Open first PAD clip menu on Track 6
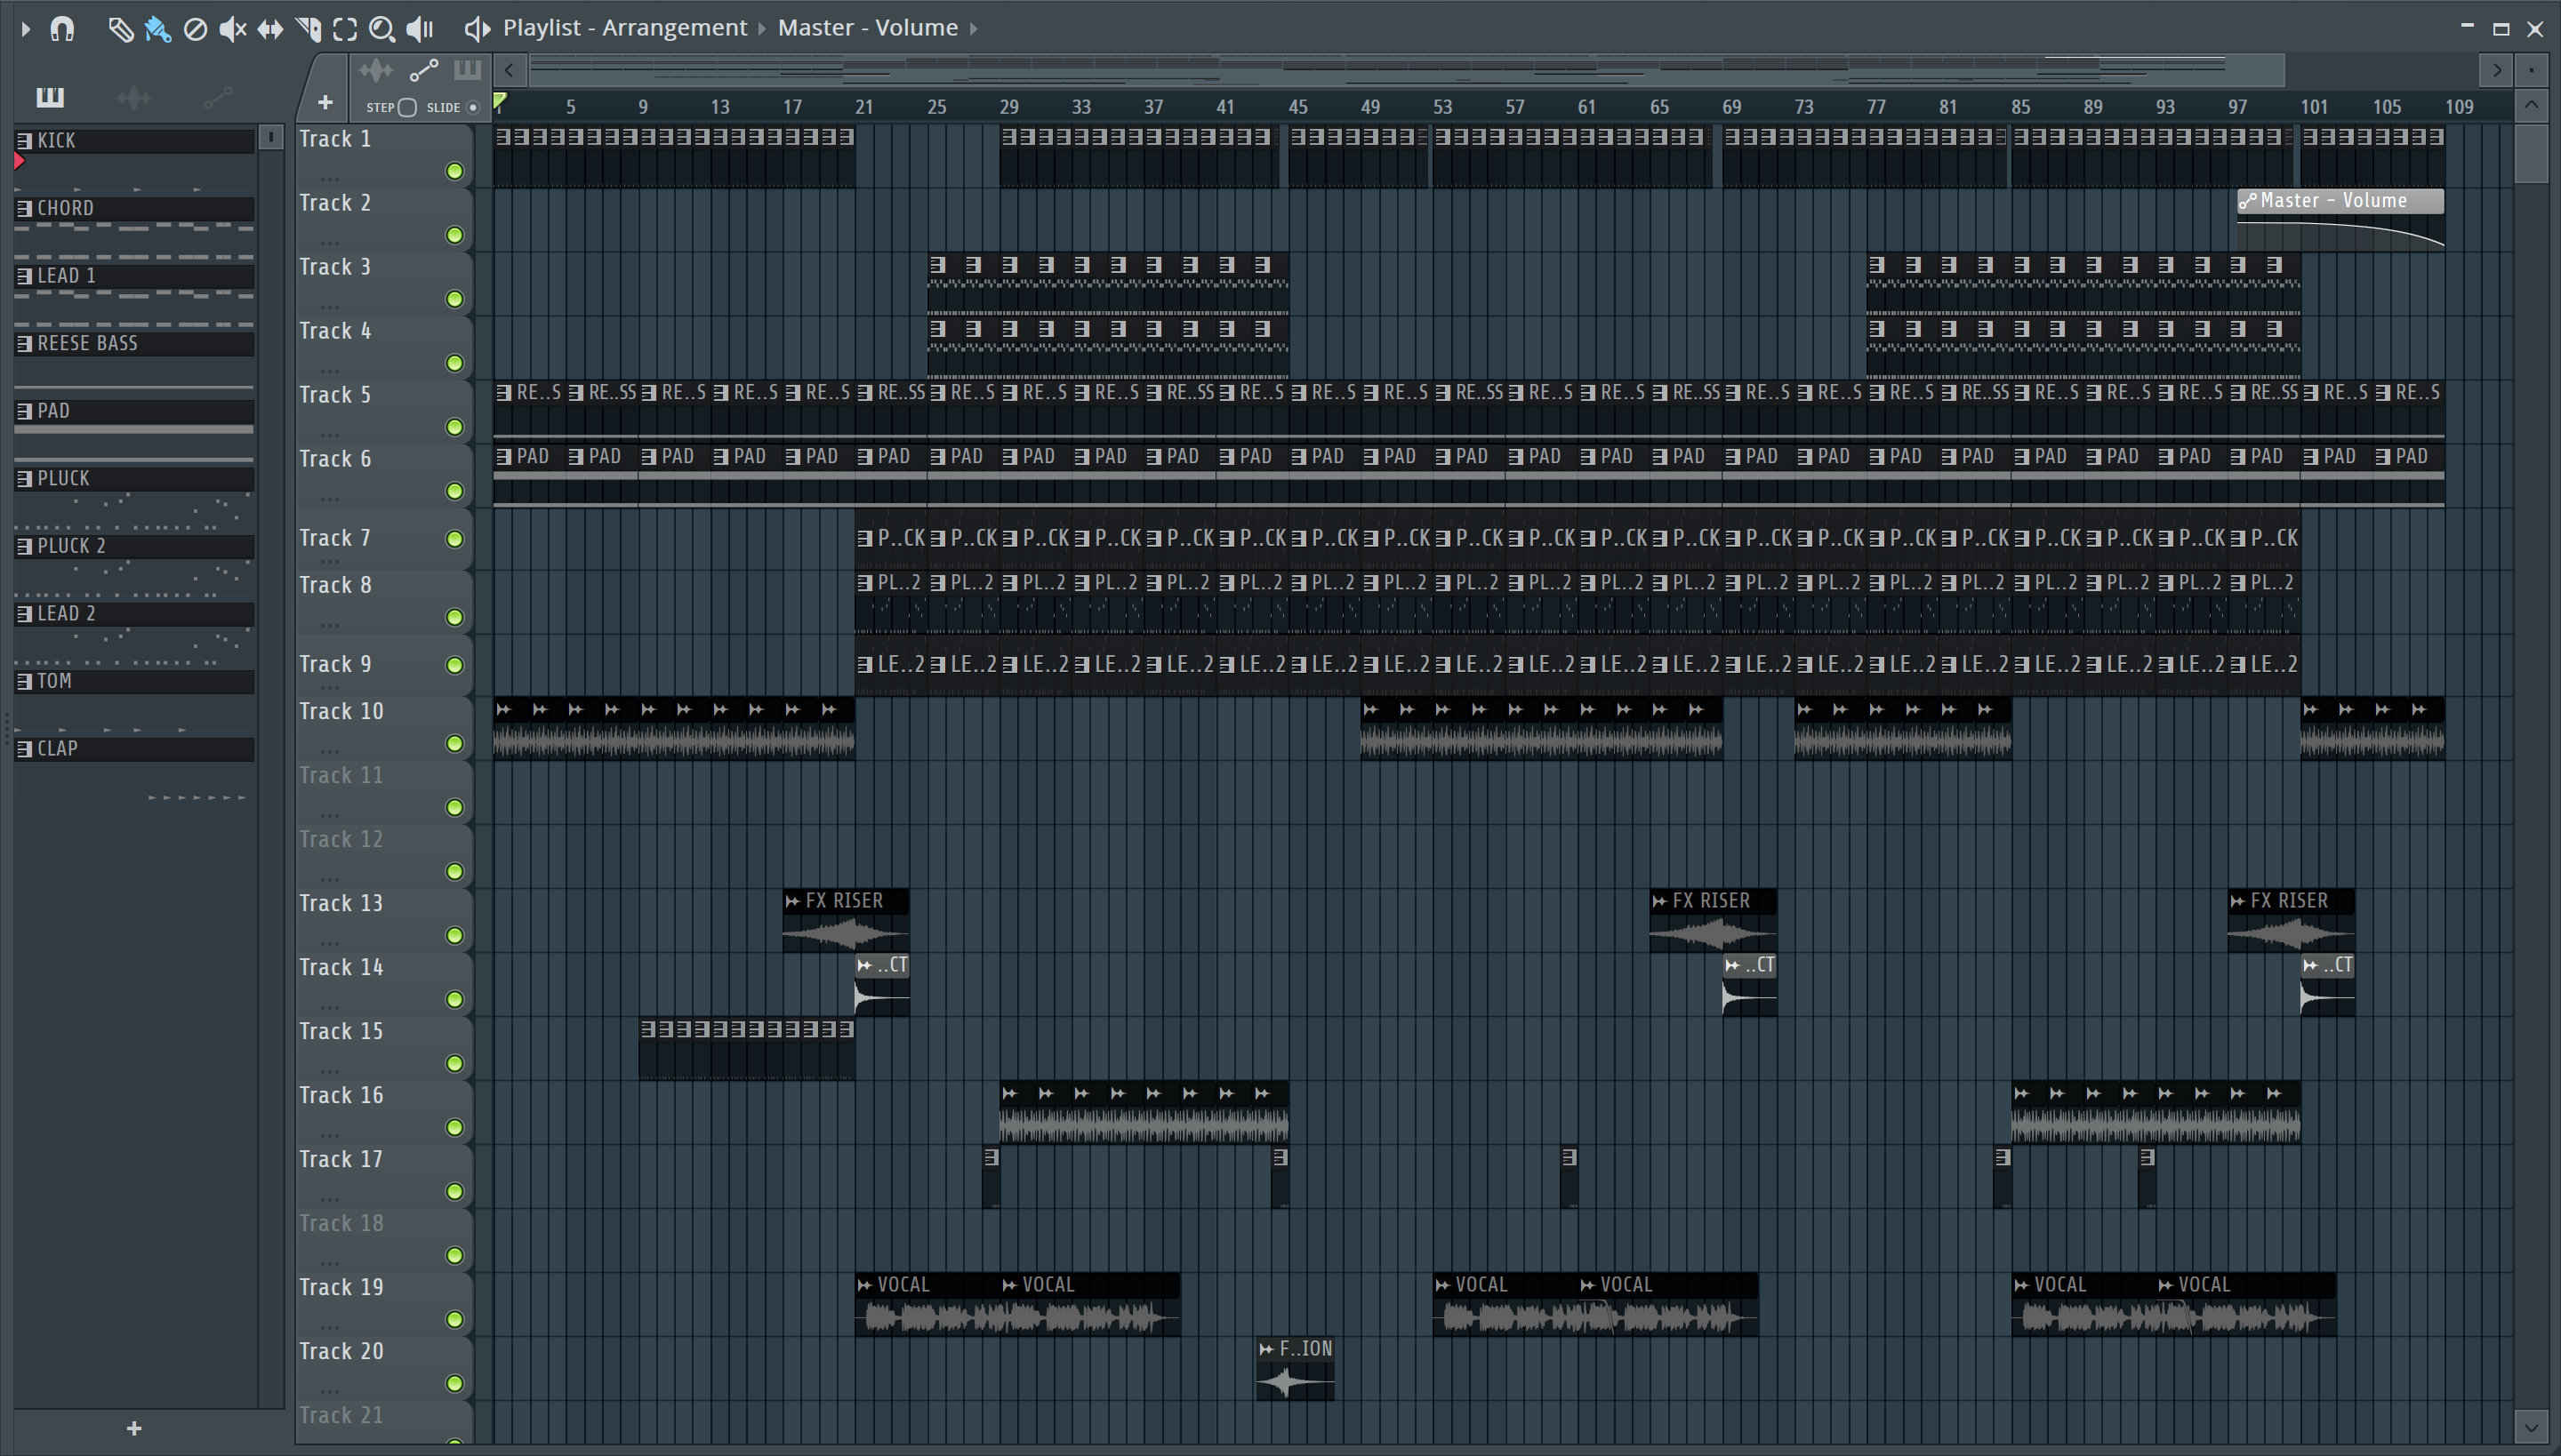The image size is (2561, 1456). pyautogui.click(x=504, y=457)
